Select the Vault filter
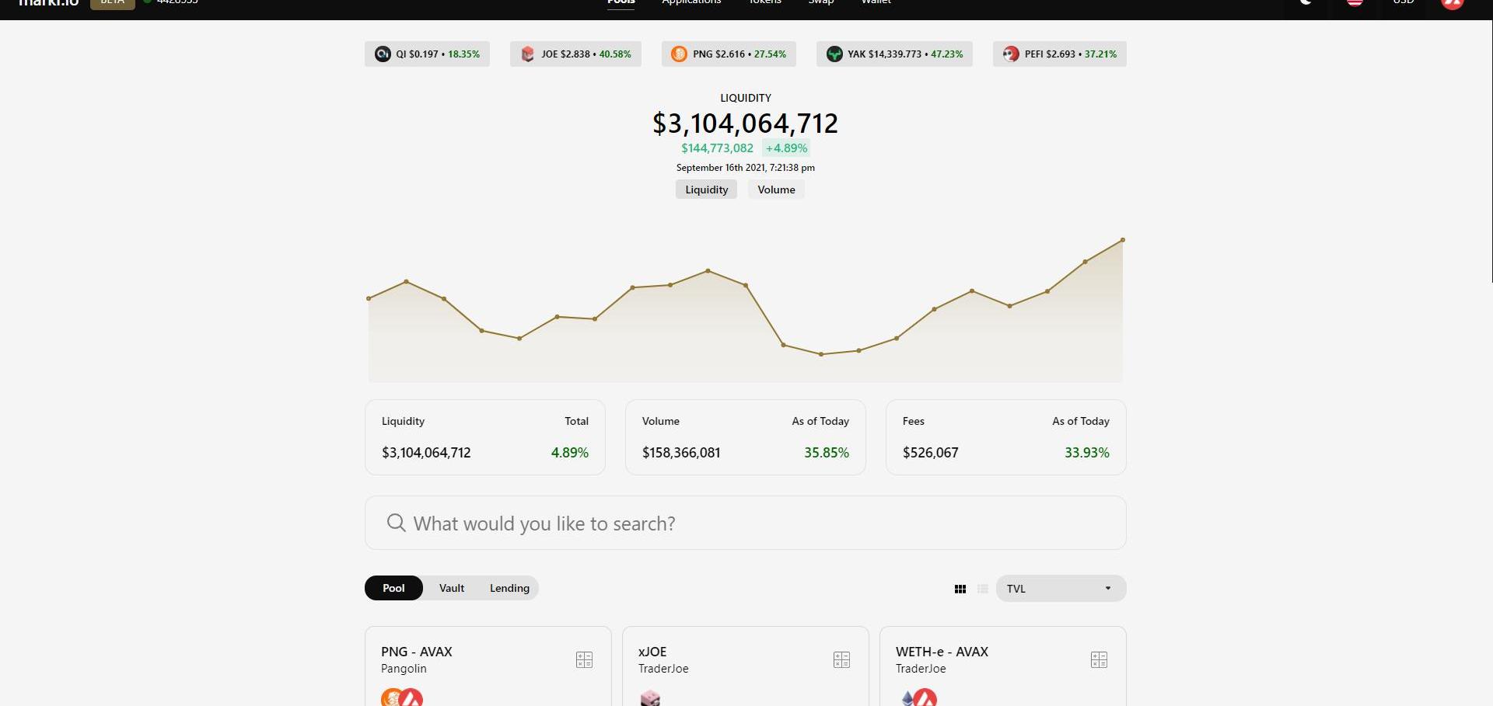The image size is (1493, 706). pyautogui.click(x=451, y=588)
